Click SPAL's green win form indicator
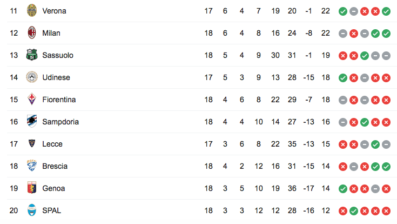The height and width of the screenshot is (224, 397). [353, 210]
